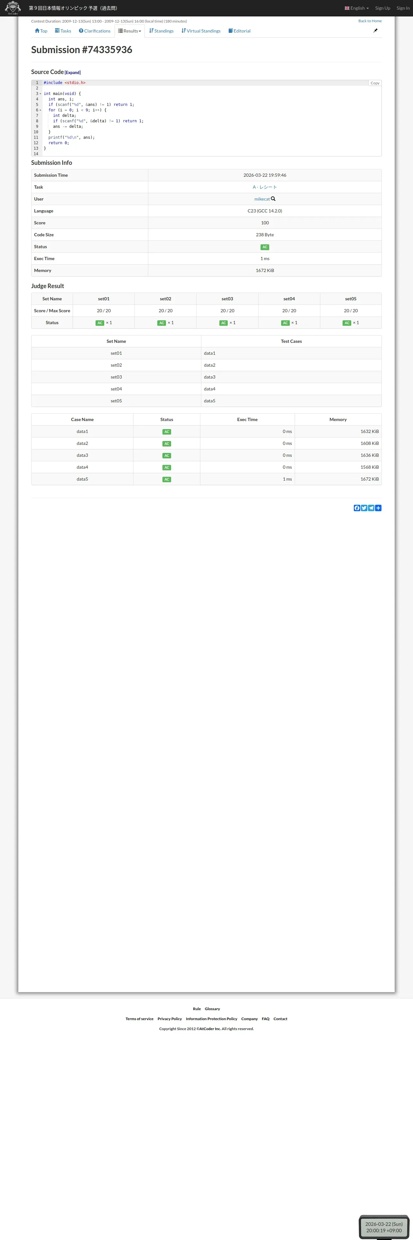
Task: Click the AC badge for set05
Action: coord(347,323)
